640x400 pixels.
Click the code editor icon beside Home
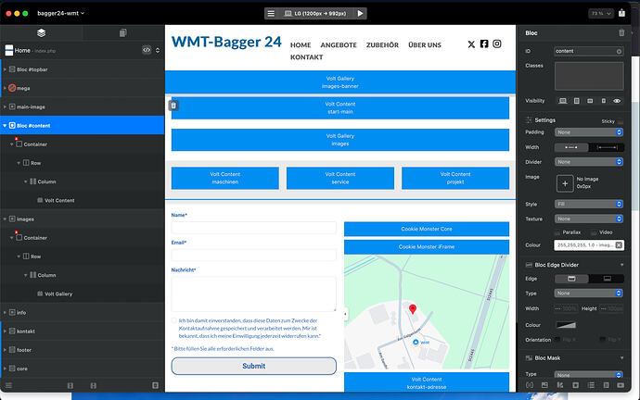point(147,51)
